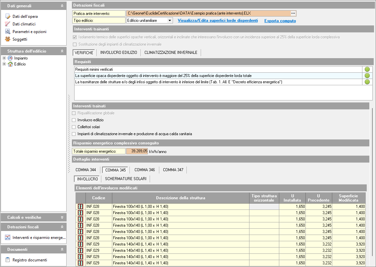Open Interventi e risparmio energetico
This screenshot has height=267, width=376.
coord(39,238)
